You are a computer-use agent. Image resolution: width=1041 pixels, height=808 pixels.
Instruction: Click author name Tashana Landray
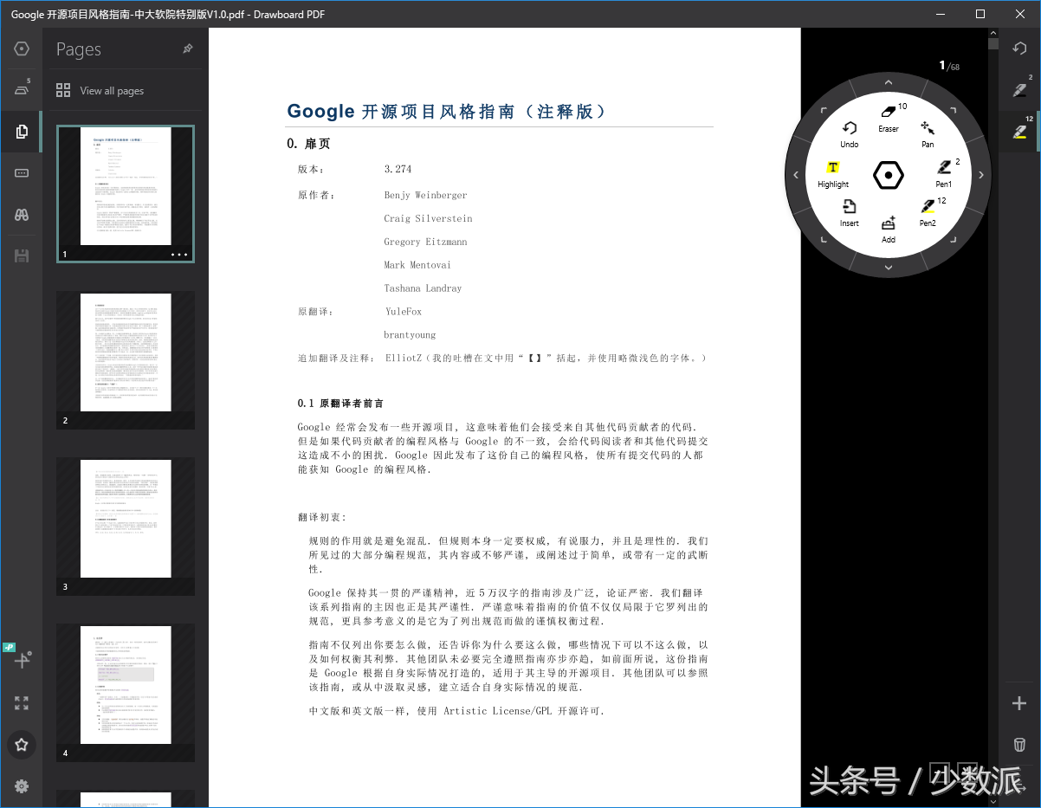coord(423,288)
